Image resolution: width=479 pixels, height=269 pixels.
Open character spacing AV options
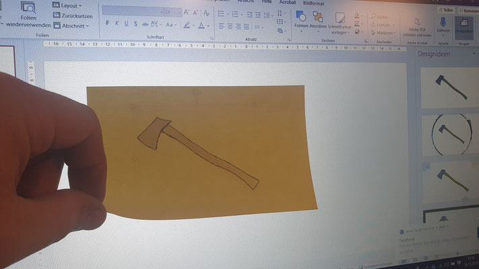(156, 24)
